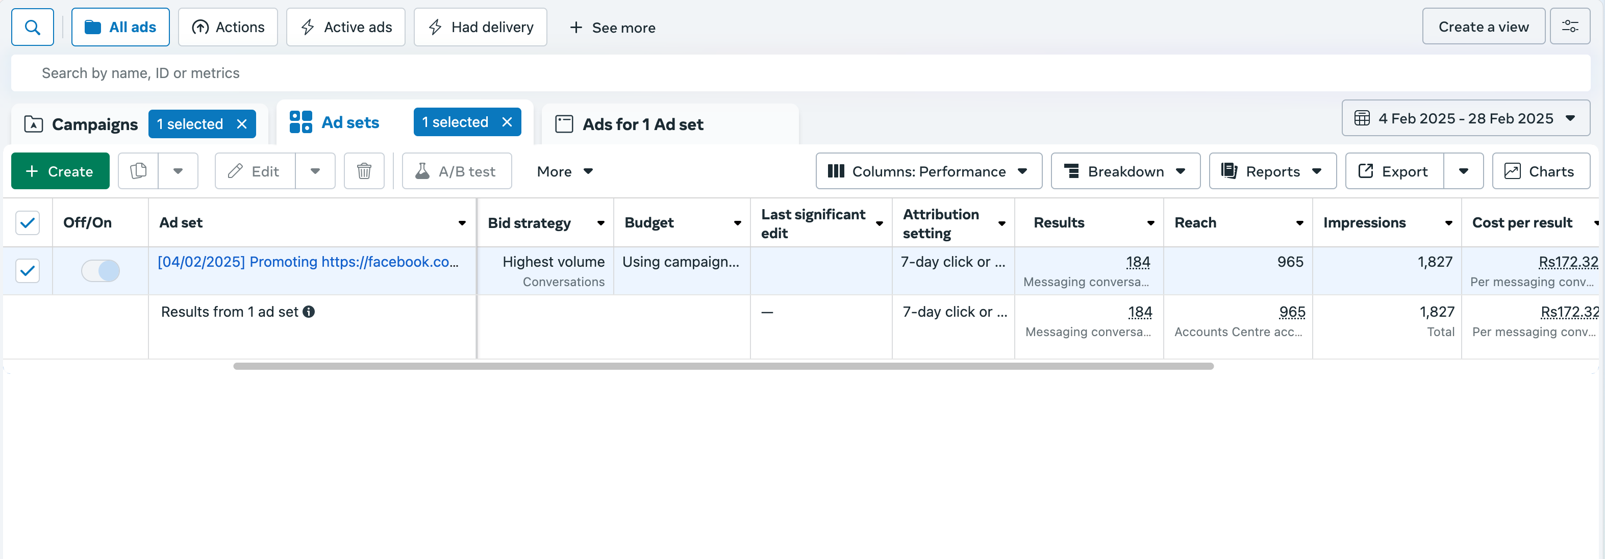
Task: Remove Campaigns 1 selected filter
Action: [x=242, y=124]
